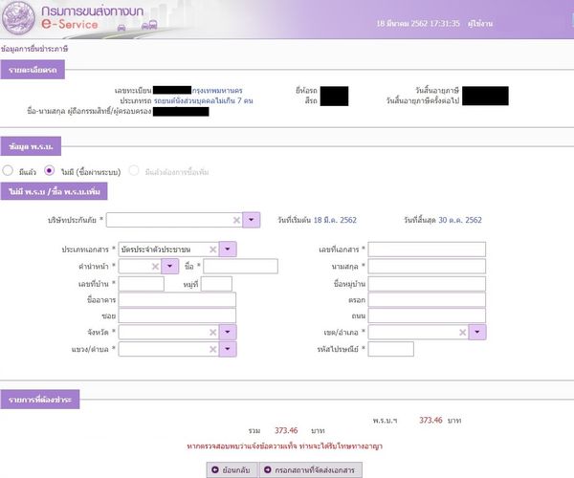This screenshot has height=478, width=574.
Task: Select the 'ไม่มี (ซื้อผ่านระบบ)' radio option
Action: point(50,171)
